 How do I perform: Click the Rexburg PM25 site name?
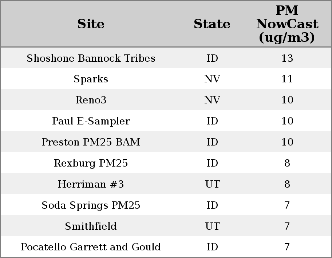[91, 163]
